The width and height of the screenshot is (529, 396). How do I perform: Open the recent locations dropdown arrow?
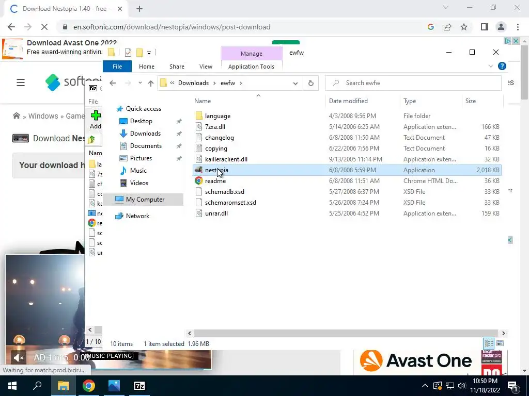[140, 83]
